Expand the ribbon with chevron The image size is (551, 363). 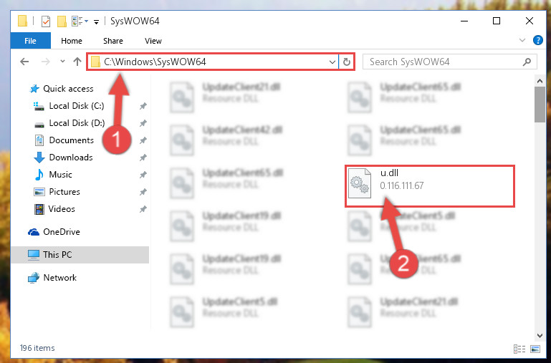tap(522, 40)
